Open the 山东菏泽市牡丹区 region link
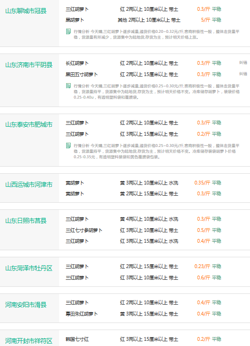This screenshot has height=346, width=250. click(29, 268)
